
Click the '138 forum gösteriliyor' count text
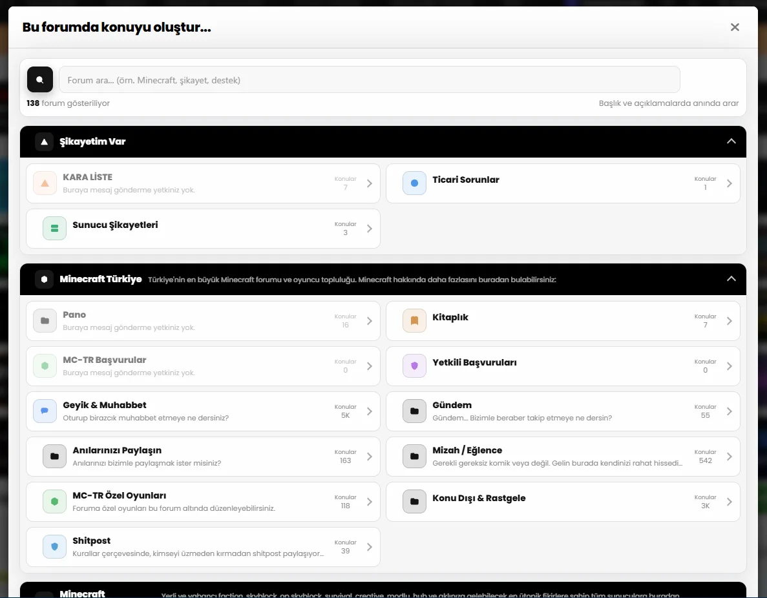pos(68,103)
